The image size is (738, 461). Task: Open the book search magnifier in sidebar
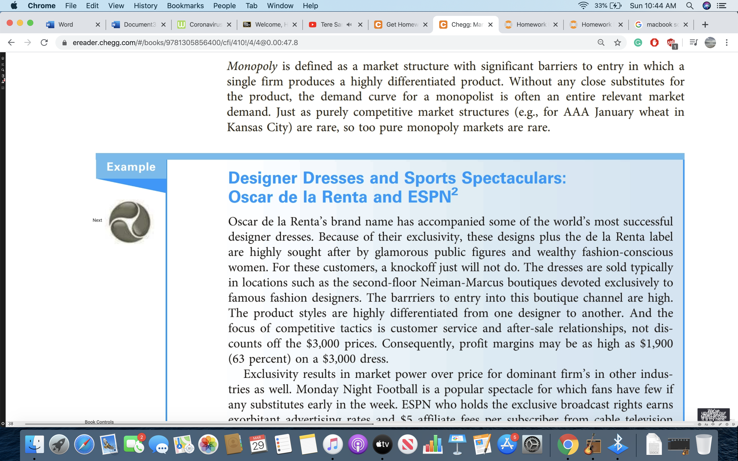3,70
